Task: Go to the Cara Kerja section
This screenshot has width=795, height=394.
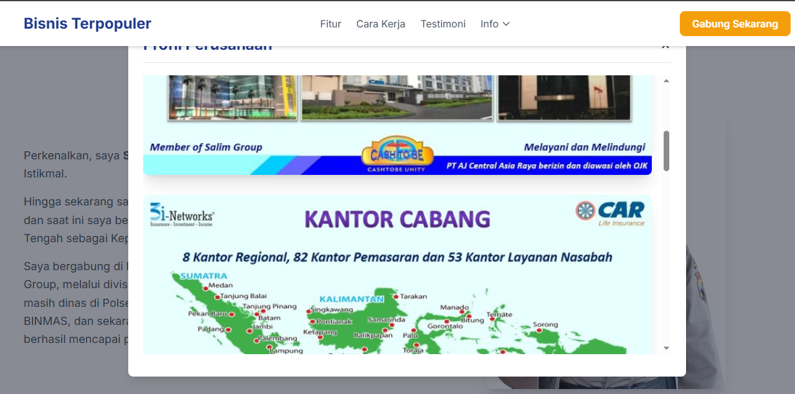Action: [x=380, y=24]
